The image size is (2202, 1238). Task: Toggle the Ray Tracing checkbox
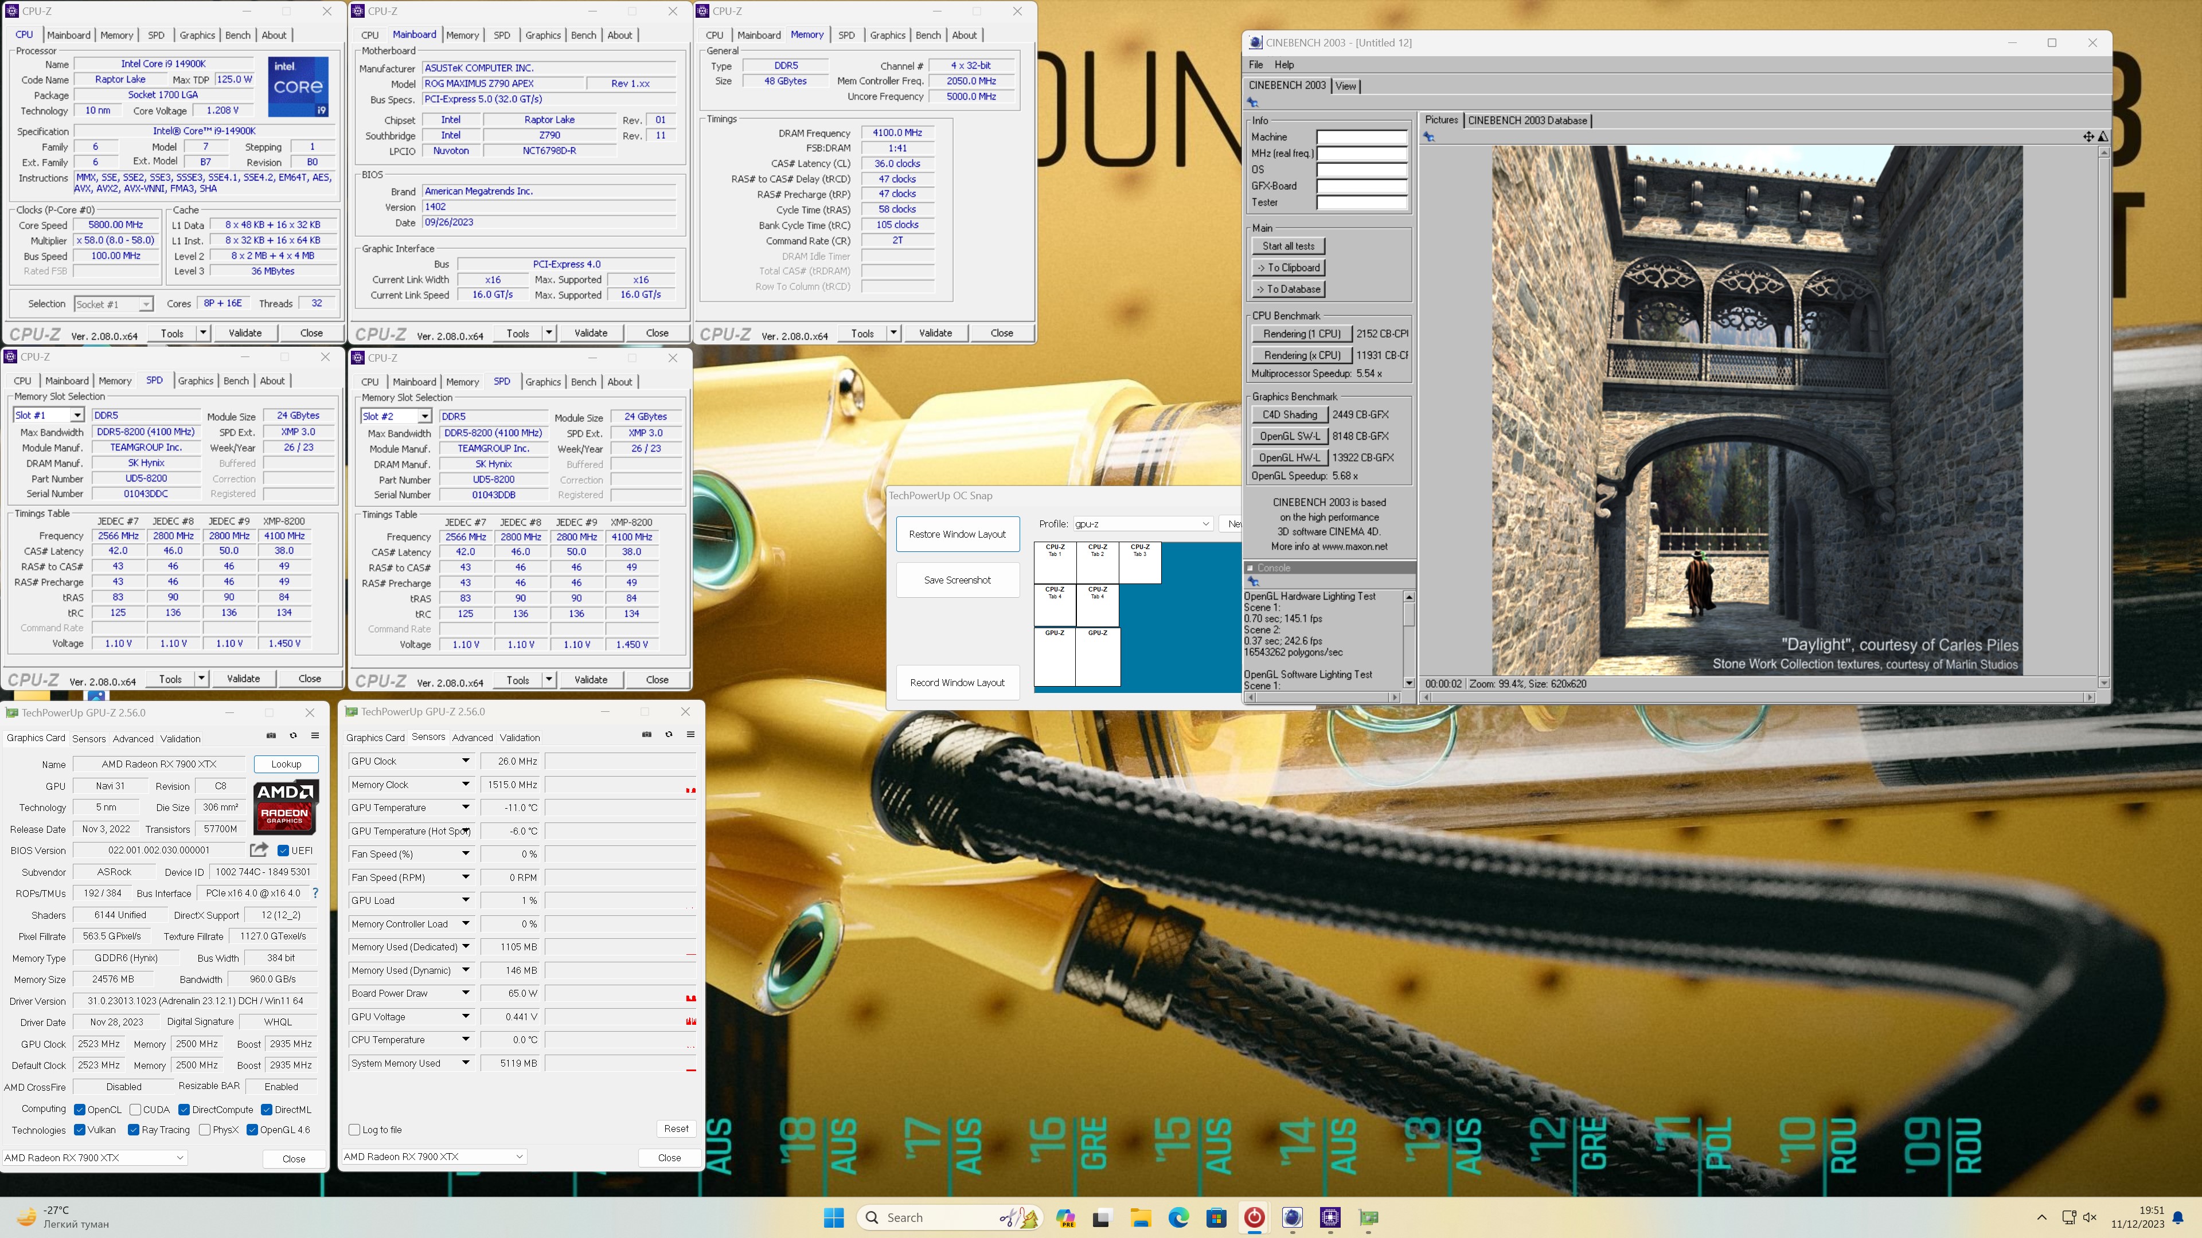[x=134, y=1130]
